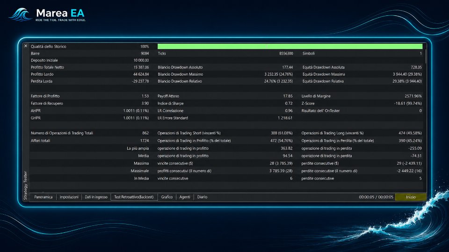Select the Equità Drawdown Assoluta value 728.35
This screenshot has width=449, height=252.
(x=416, y=67)
